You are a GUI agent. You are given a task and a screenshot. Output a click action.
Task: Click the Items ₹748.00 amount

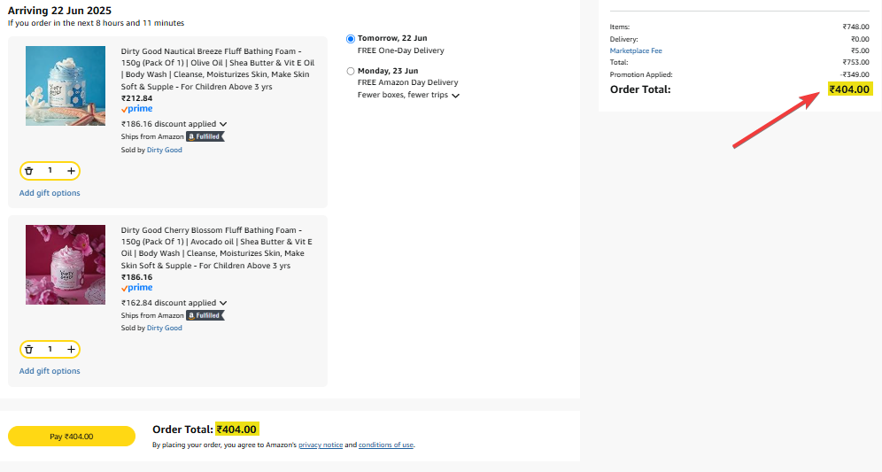[x=855, y=27]
